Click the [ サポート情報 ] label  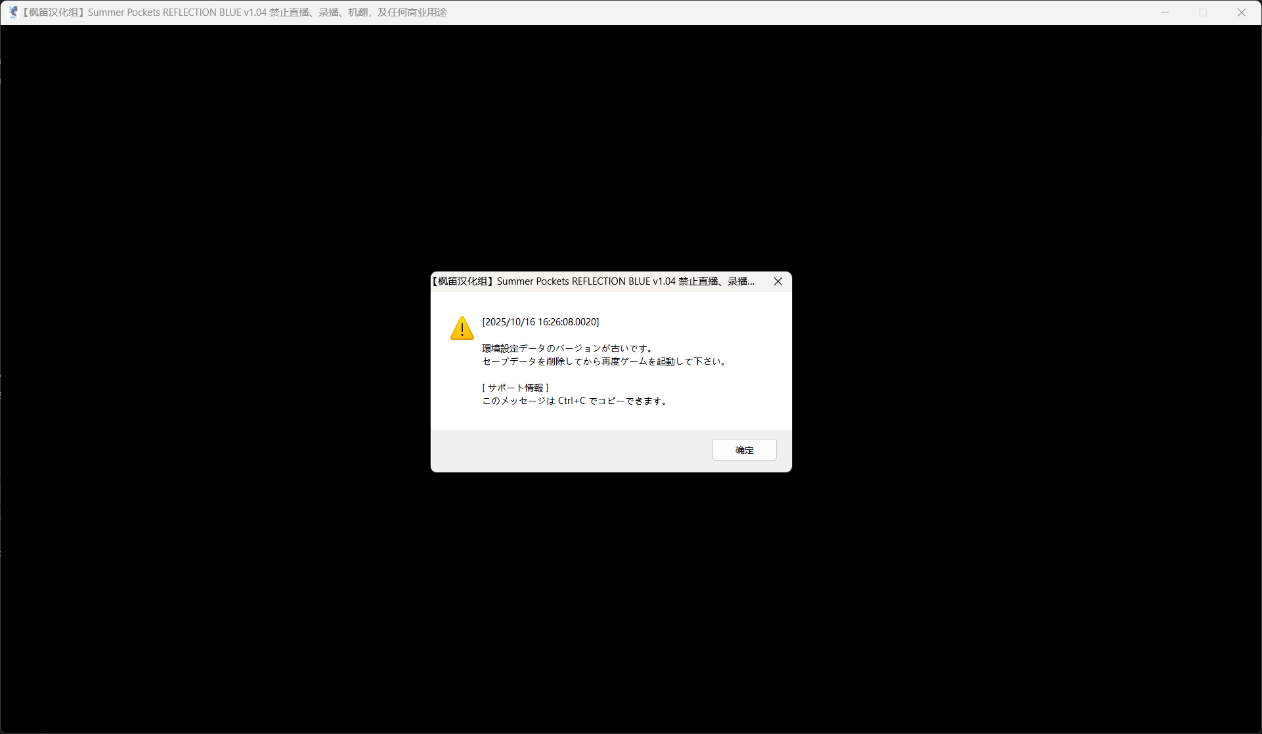click(x=515, y=388)
